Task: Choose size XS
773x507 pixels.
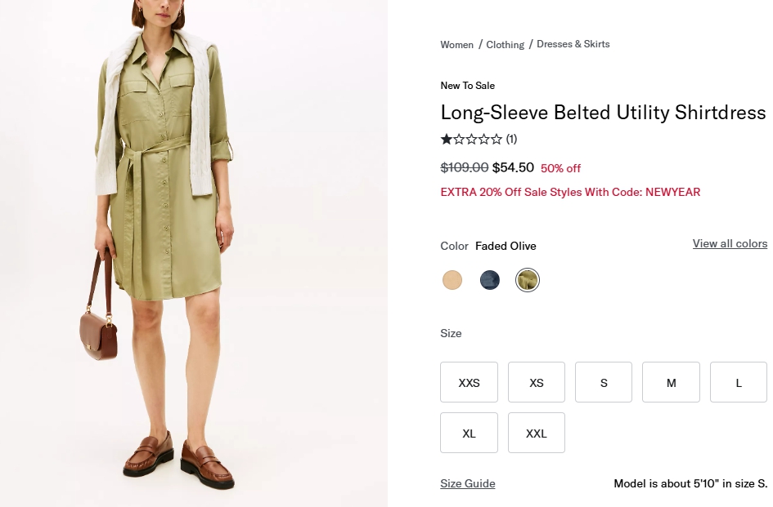Action: point(537,382)
